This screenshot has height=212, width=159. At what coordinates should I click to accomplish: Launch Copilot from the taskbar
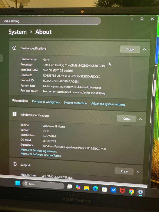coord(78,187)
